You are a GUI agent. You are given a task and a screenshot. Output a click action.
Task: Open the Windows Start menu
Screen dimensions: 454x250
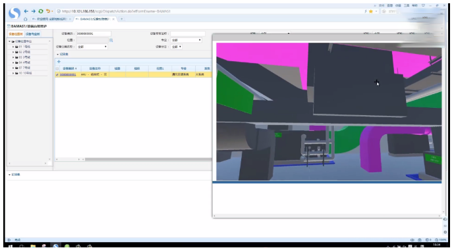click(11, 246)
